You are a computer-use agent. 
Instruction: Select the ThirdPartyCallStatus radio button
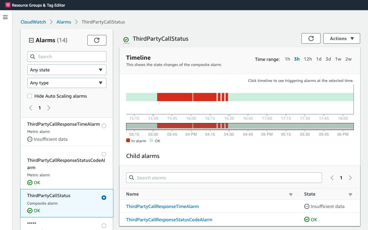[104, 198]
